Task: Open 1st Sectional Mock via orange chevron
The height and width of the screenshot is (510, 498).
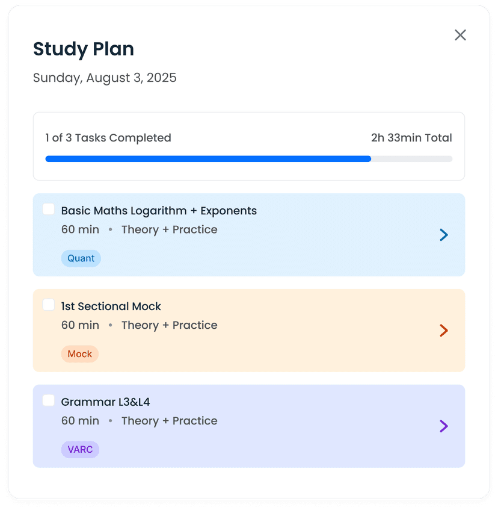Action: [x=444, y=331]
